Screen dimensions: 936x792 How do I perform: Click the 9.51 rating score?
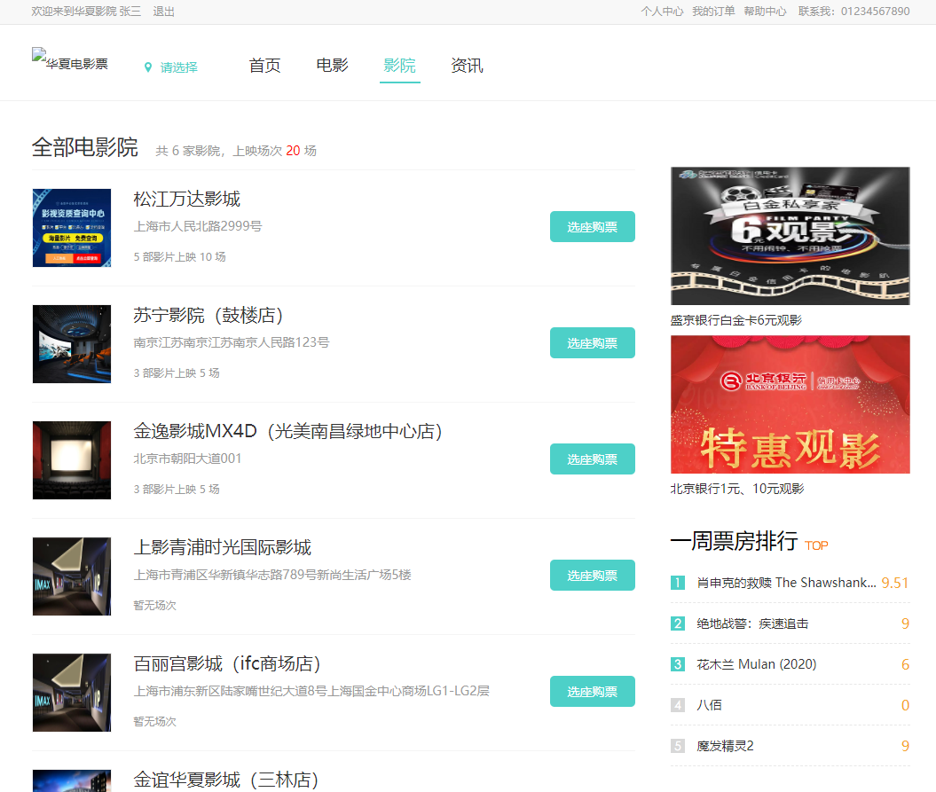(x=895, y=583)
